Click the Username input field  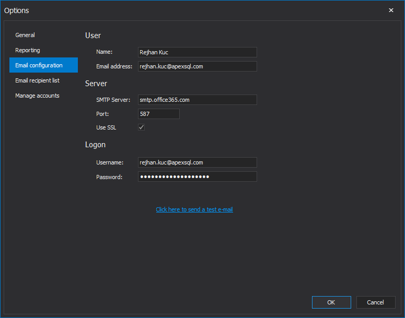pos(198,162)
